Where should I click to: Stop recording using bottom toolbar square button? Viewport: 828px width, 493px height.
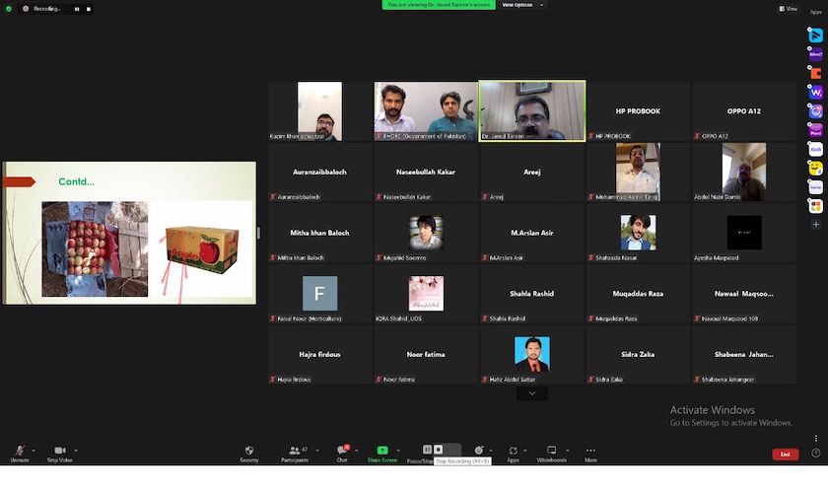439,450
